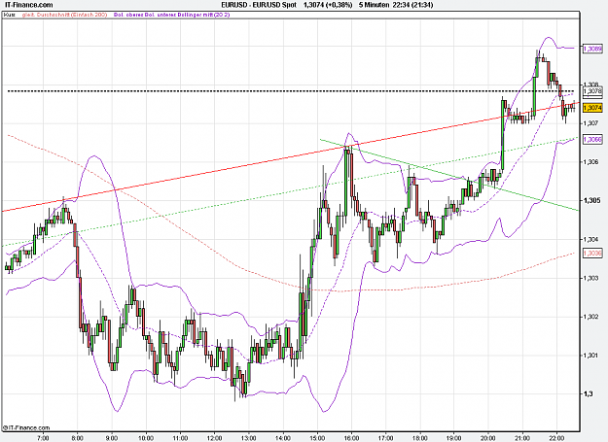The image size is (608, 442).
Task: Click the 22:34 (21:34) time display
Action: (x=412, y=5)
